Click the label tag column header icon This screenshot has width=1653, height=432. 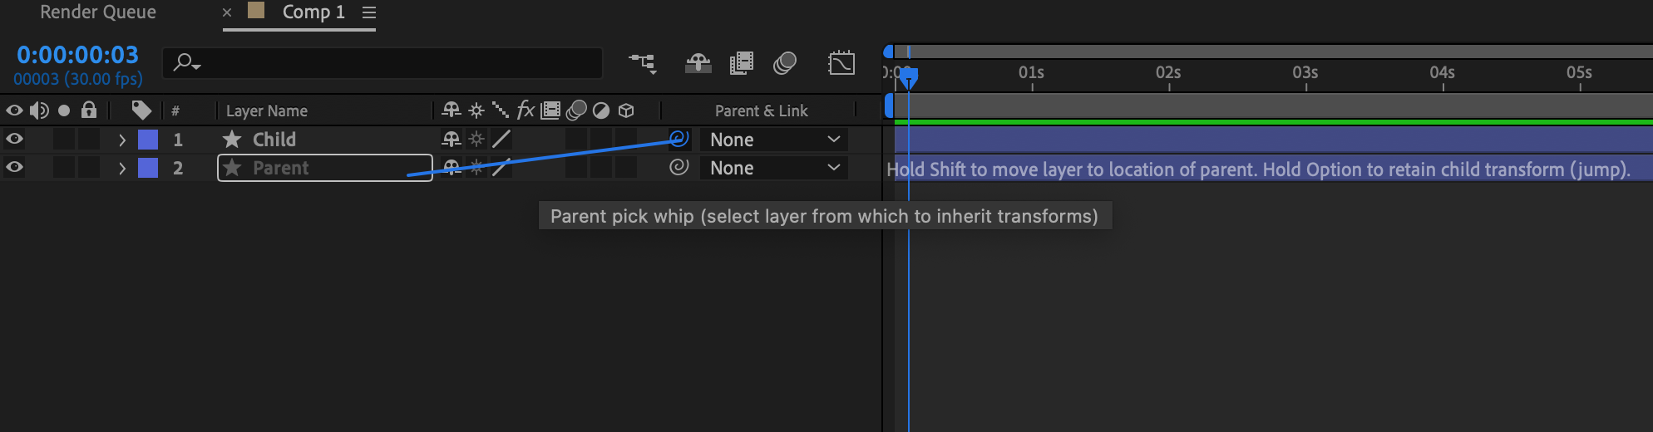(x=141, y=110)
